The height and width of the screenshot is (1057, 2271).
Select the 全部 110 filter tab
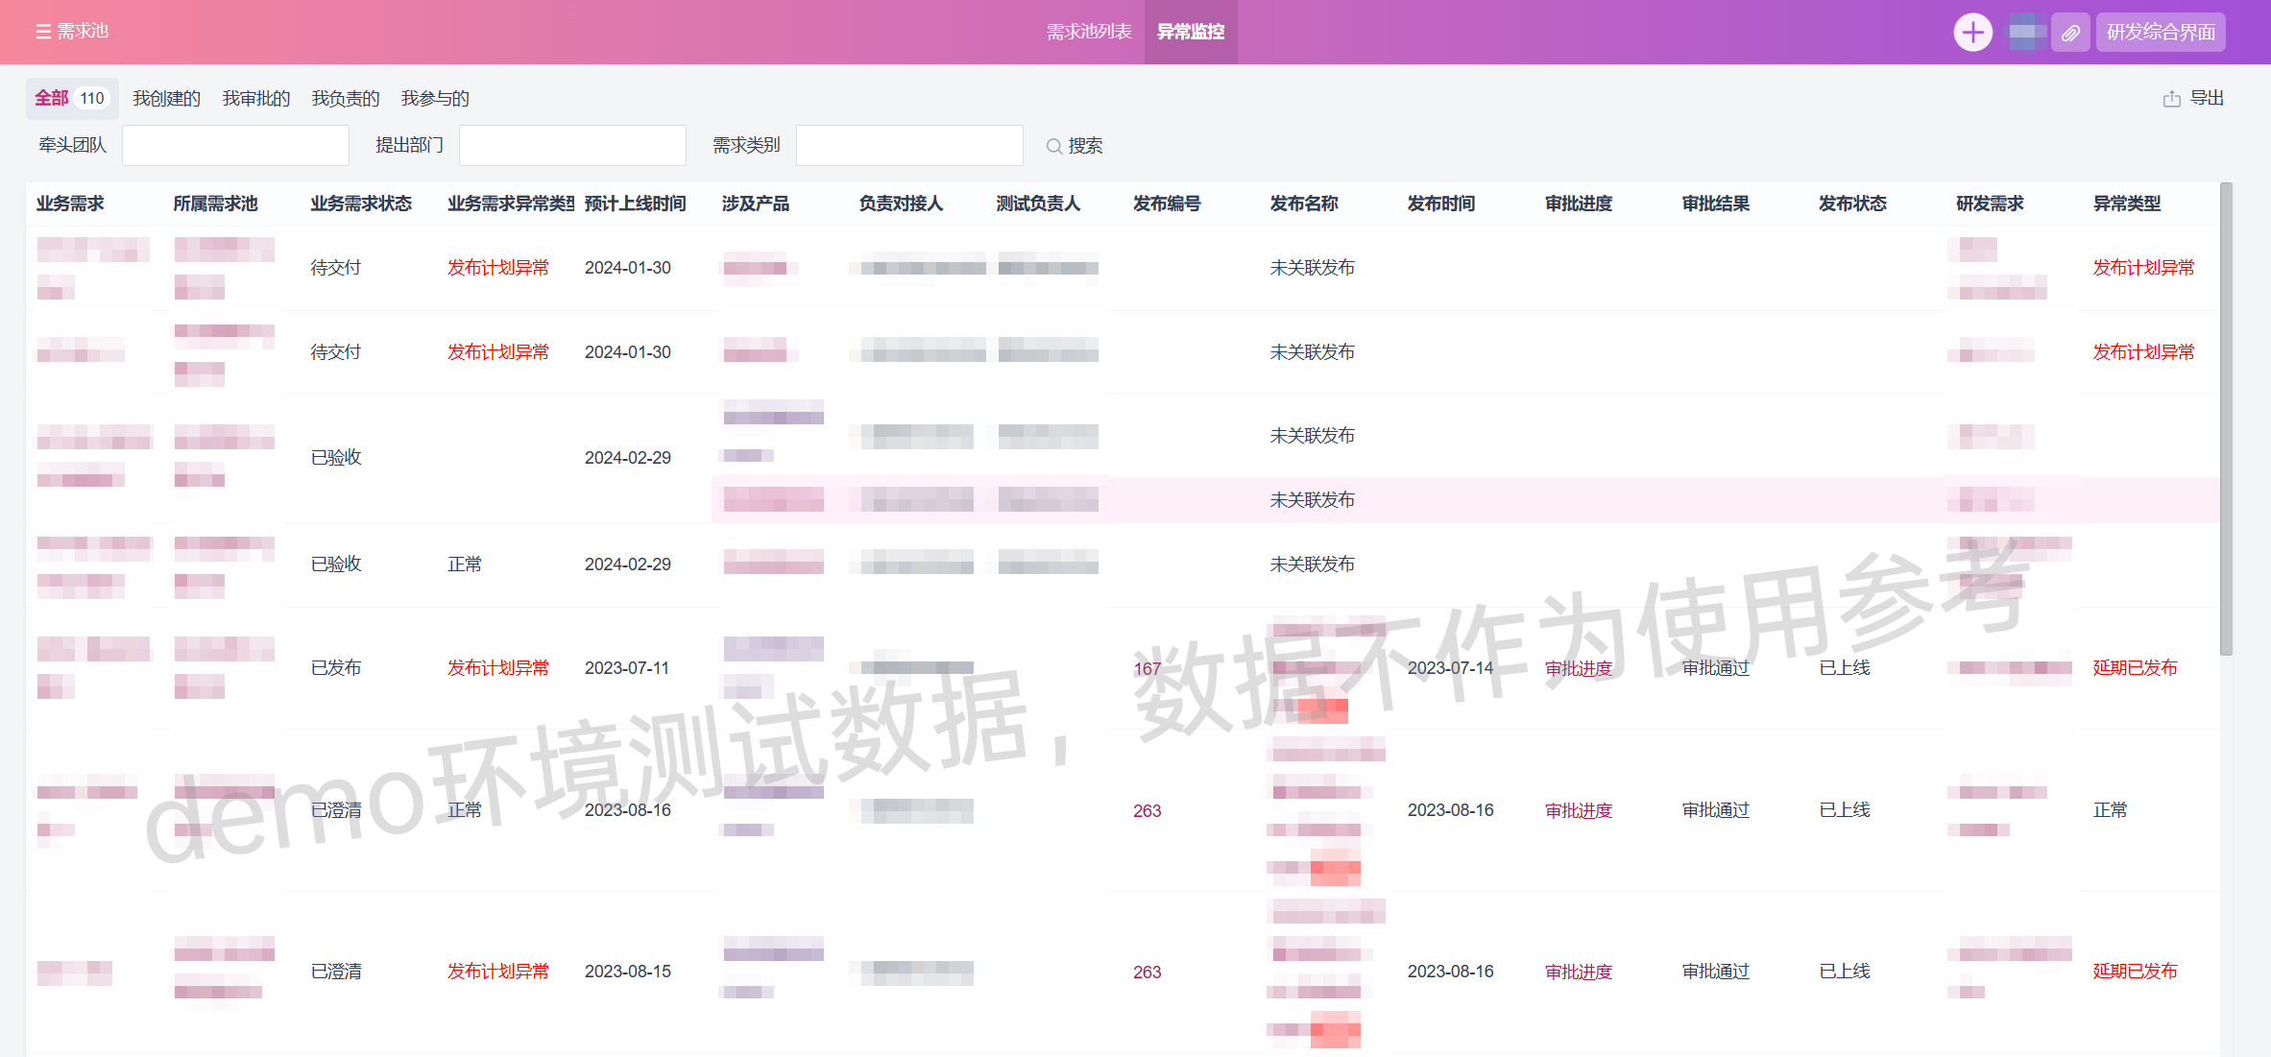coord(71,98)
